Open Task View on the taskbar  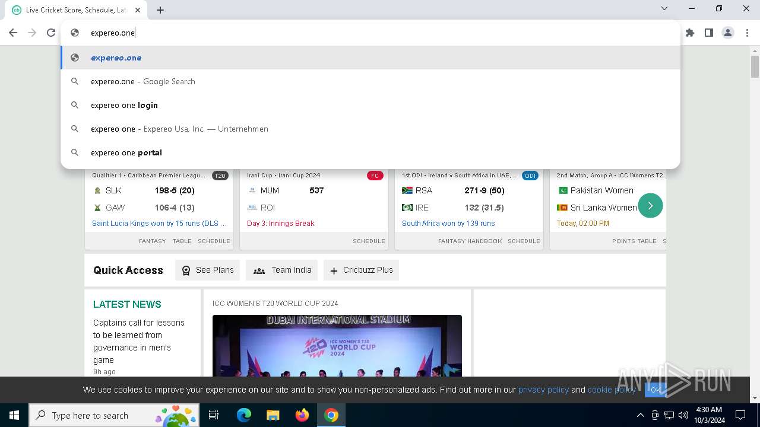214,415
